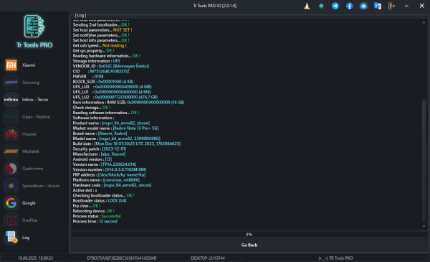
Task: Open the Telegram channel icon
Action: (x=335, y=6)
